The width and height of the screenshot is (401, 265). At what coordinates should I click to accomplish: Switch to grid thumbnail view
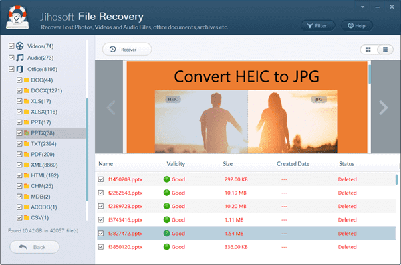(368, 50)
